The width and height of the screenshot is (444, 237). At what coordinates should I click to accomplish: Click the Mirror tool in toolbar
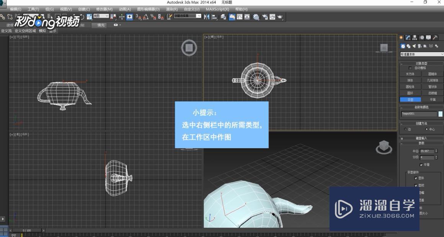point(207,17)
